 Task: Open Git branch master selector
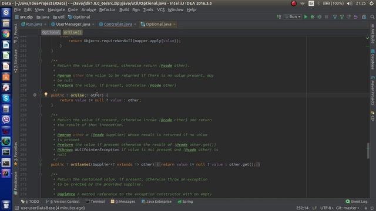pyautogui.click(x=347, y=208)
